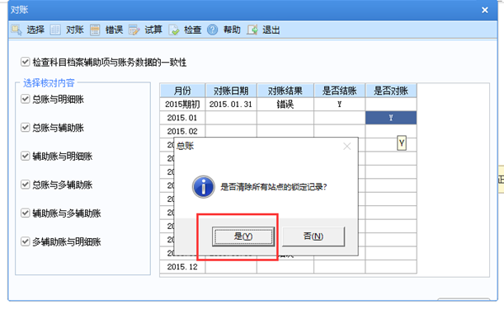This screenshot has height=309, width=504.
Task: Decline with the 否(N) button
Action: click(313, 236)
